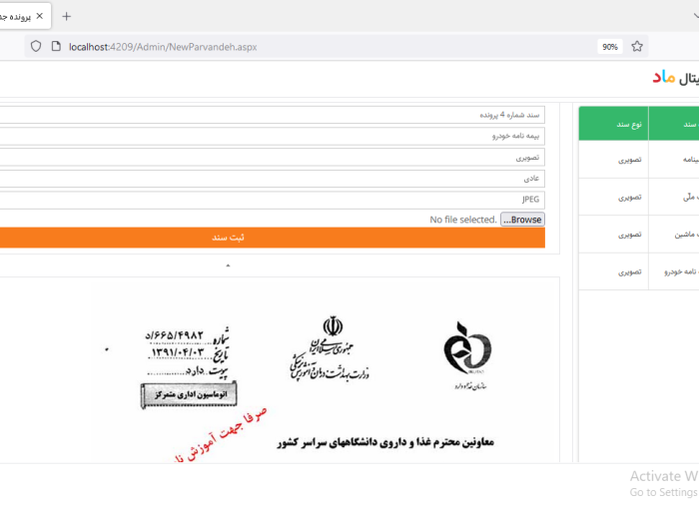Viewport: 699px width, 519px height.
Task: Click the shield tracking protection icon
Action: coord(36,46)
